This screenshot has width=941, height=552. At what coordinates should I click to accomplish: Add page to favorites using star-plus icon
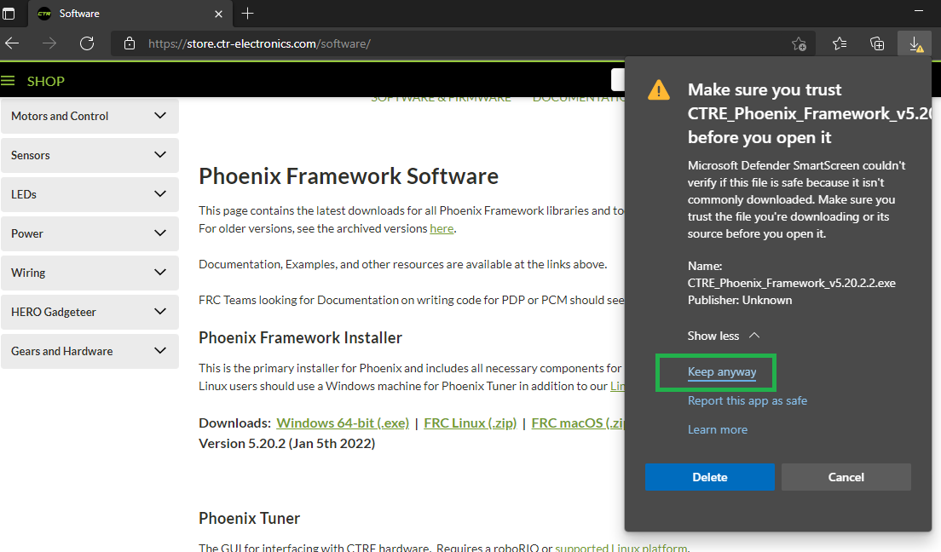pyautogui.click(x=799, y=43)
